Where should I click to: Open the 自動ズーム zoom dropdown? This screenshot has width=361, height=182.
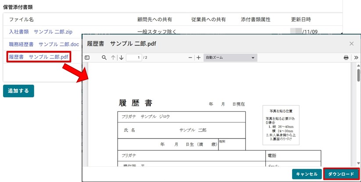[x=230, y=58]
